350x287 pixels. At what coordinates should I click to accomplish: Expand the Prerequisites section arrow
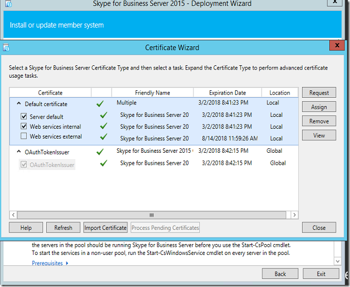pos(67,263)
